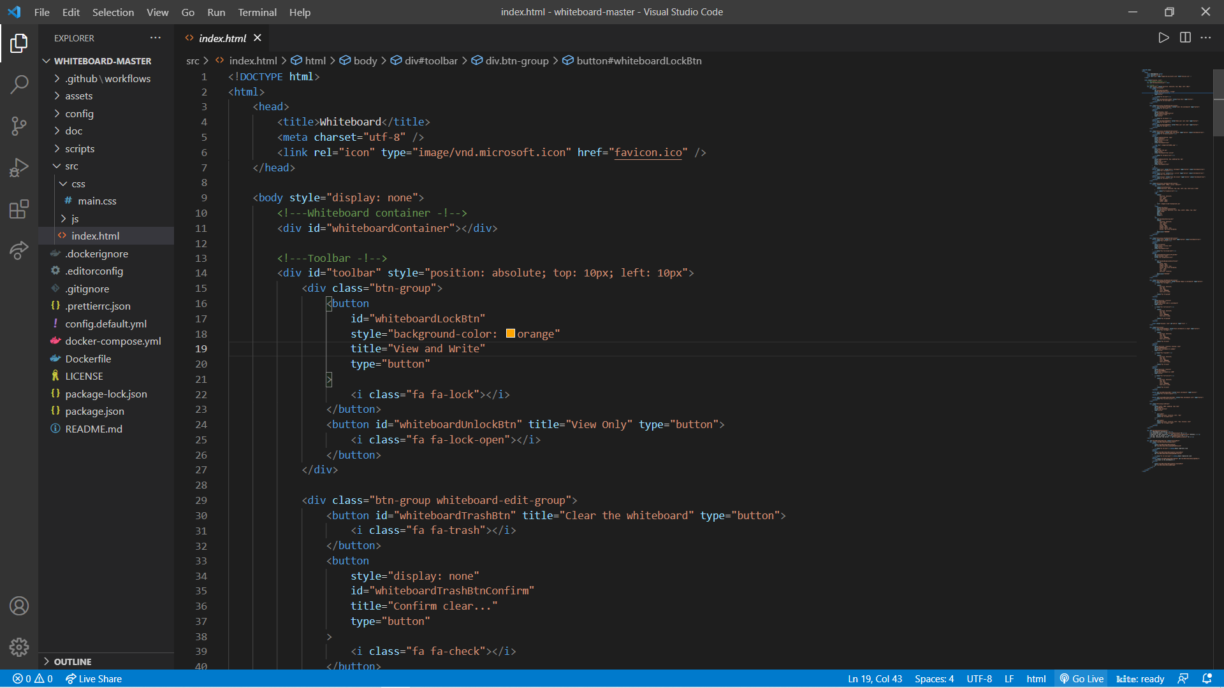Open the Search panel
The width and height of the screenshot is (1224, 688).
(x=19, y=84)
